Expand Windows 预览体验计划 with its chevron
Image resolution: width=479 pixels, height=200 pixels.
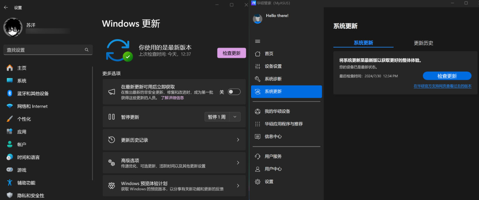pyautogui.click(x=238, y=186)
